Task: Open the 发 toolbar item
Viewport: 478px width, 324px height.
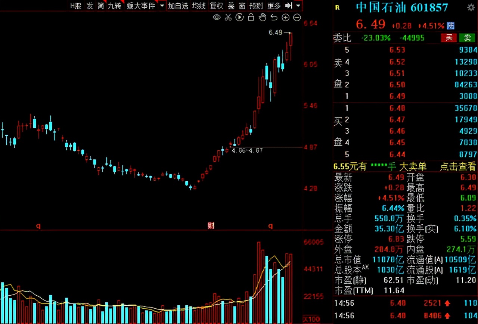Action: (x=90, y=6)
